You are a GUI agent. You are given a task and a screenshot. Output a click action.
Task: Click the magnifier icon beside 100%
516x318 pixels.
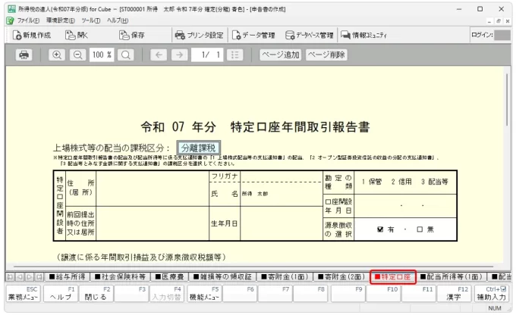126,55
